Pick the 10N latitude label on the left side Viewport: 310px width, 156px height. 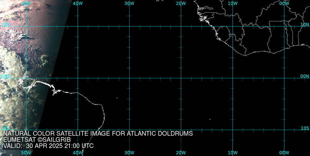coord(5,25)
